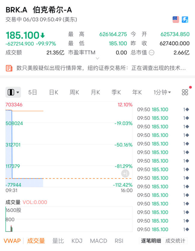This screenshot has height=251, width=195.
Task: Open the chart type selector dropdown
Action: [x=13, y=92]
